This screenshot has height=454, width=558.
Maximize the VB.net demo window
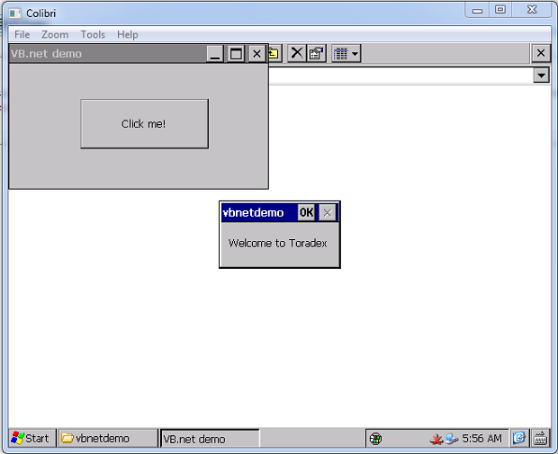pos(236,54)
